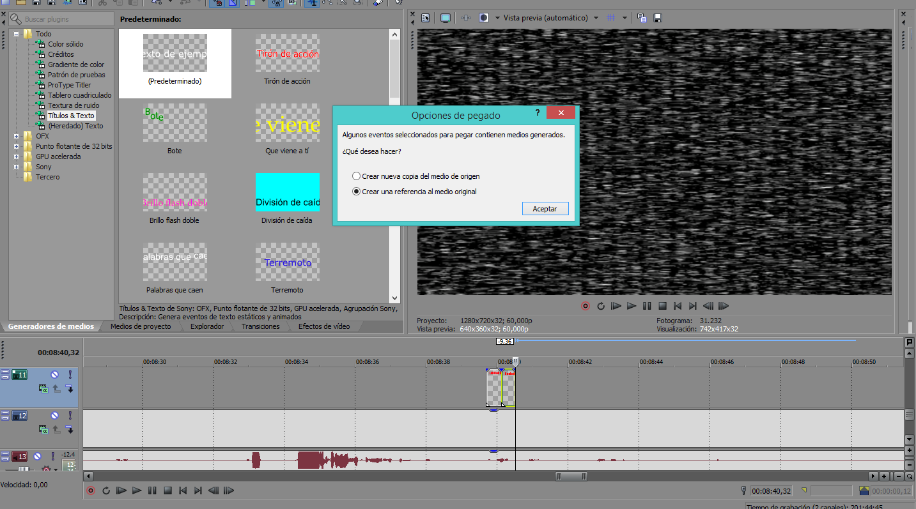This screenshot has width=916, height=509.
Task: Start playback in the video preview transport
Action: point(632,306)
